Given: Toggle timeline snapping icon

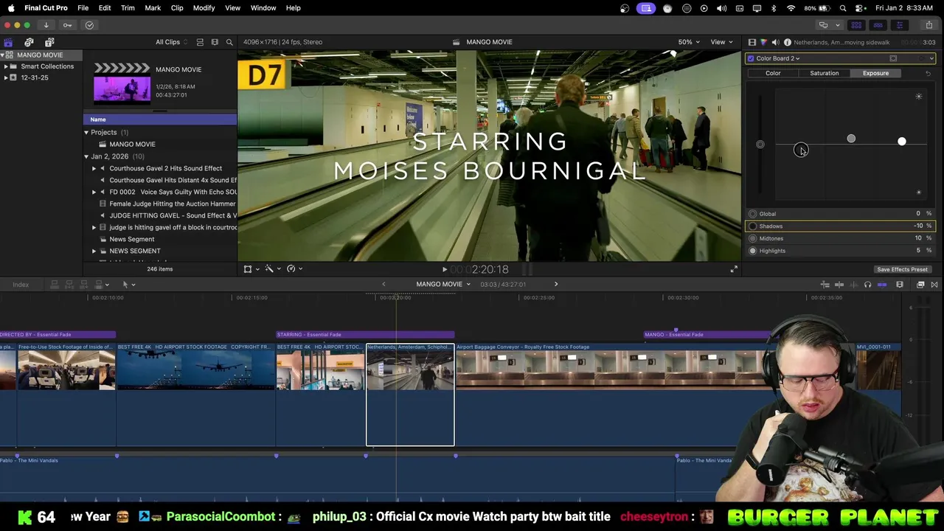Looking at the screenshot, I should [882, 285].
